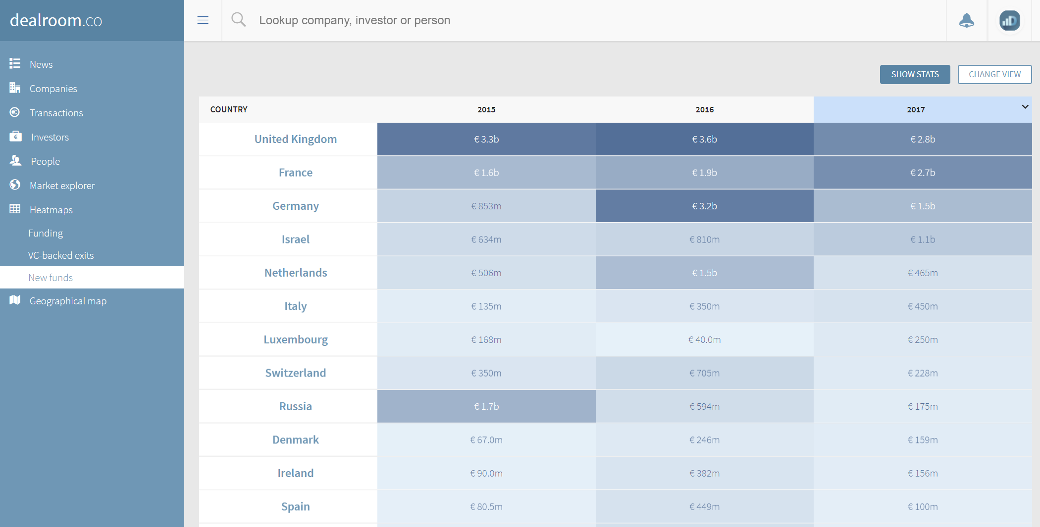Collapse the Heatmaps sidebar section

click(51, 210)
